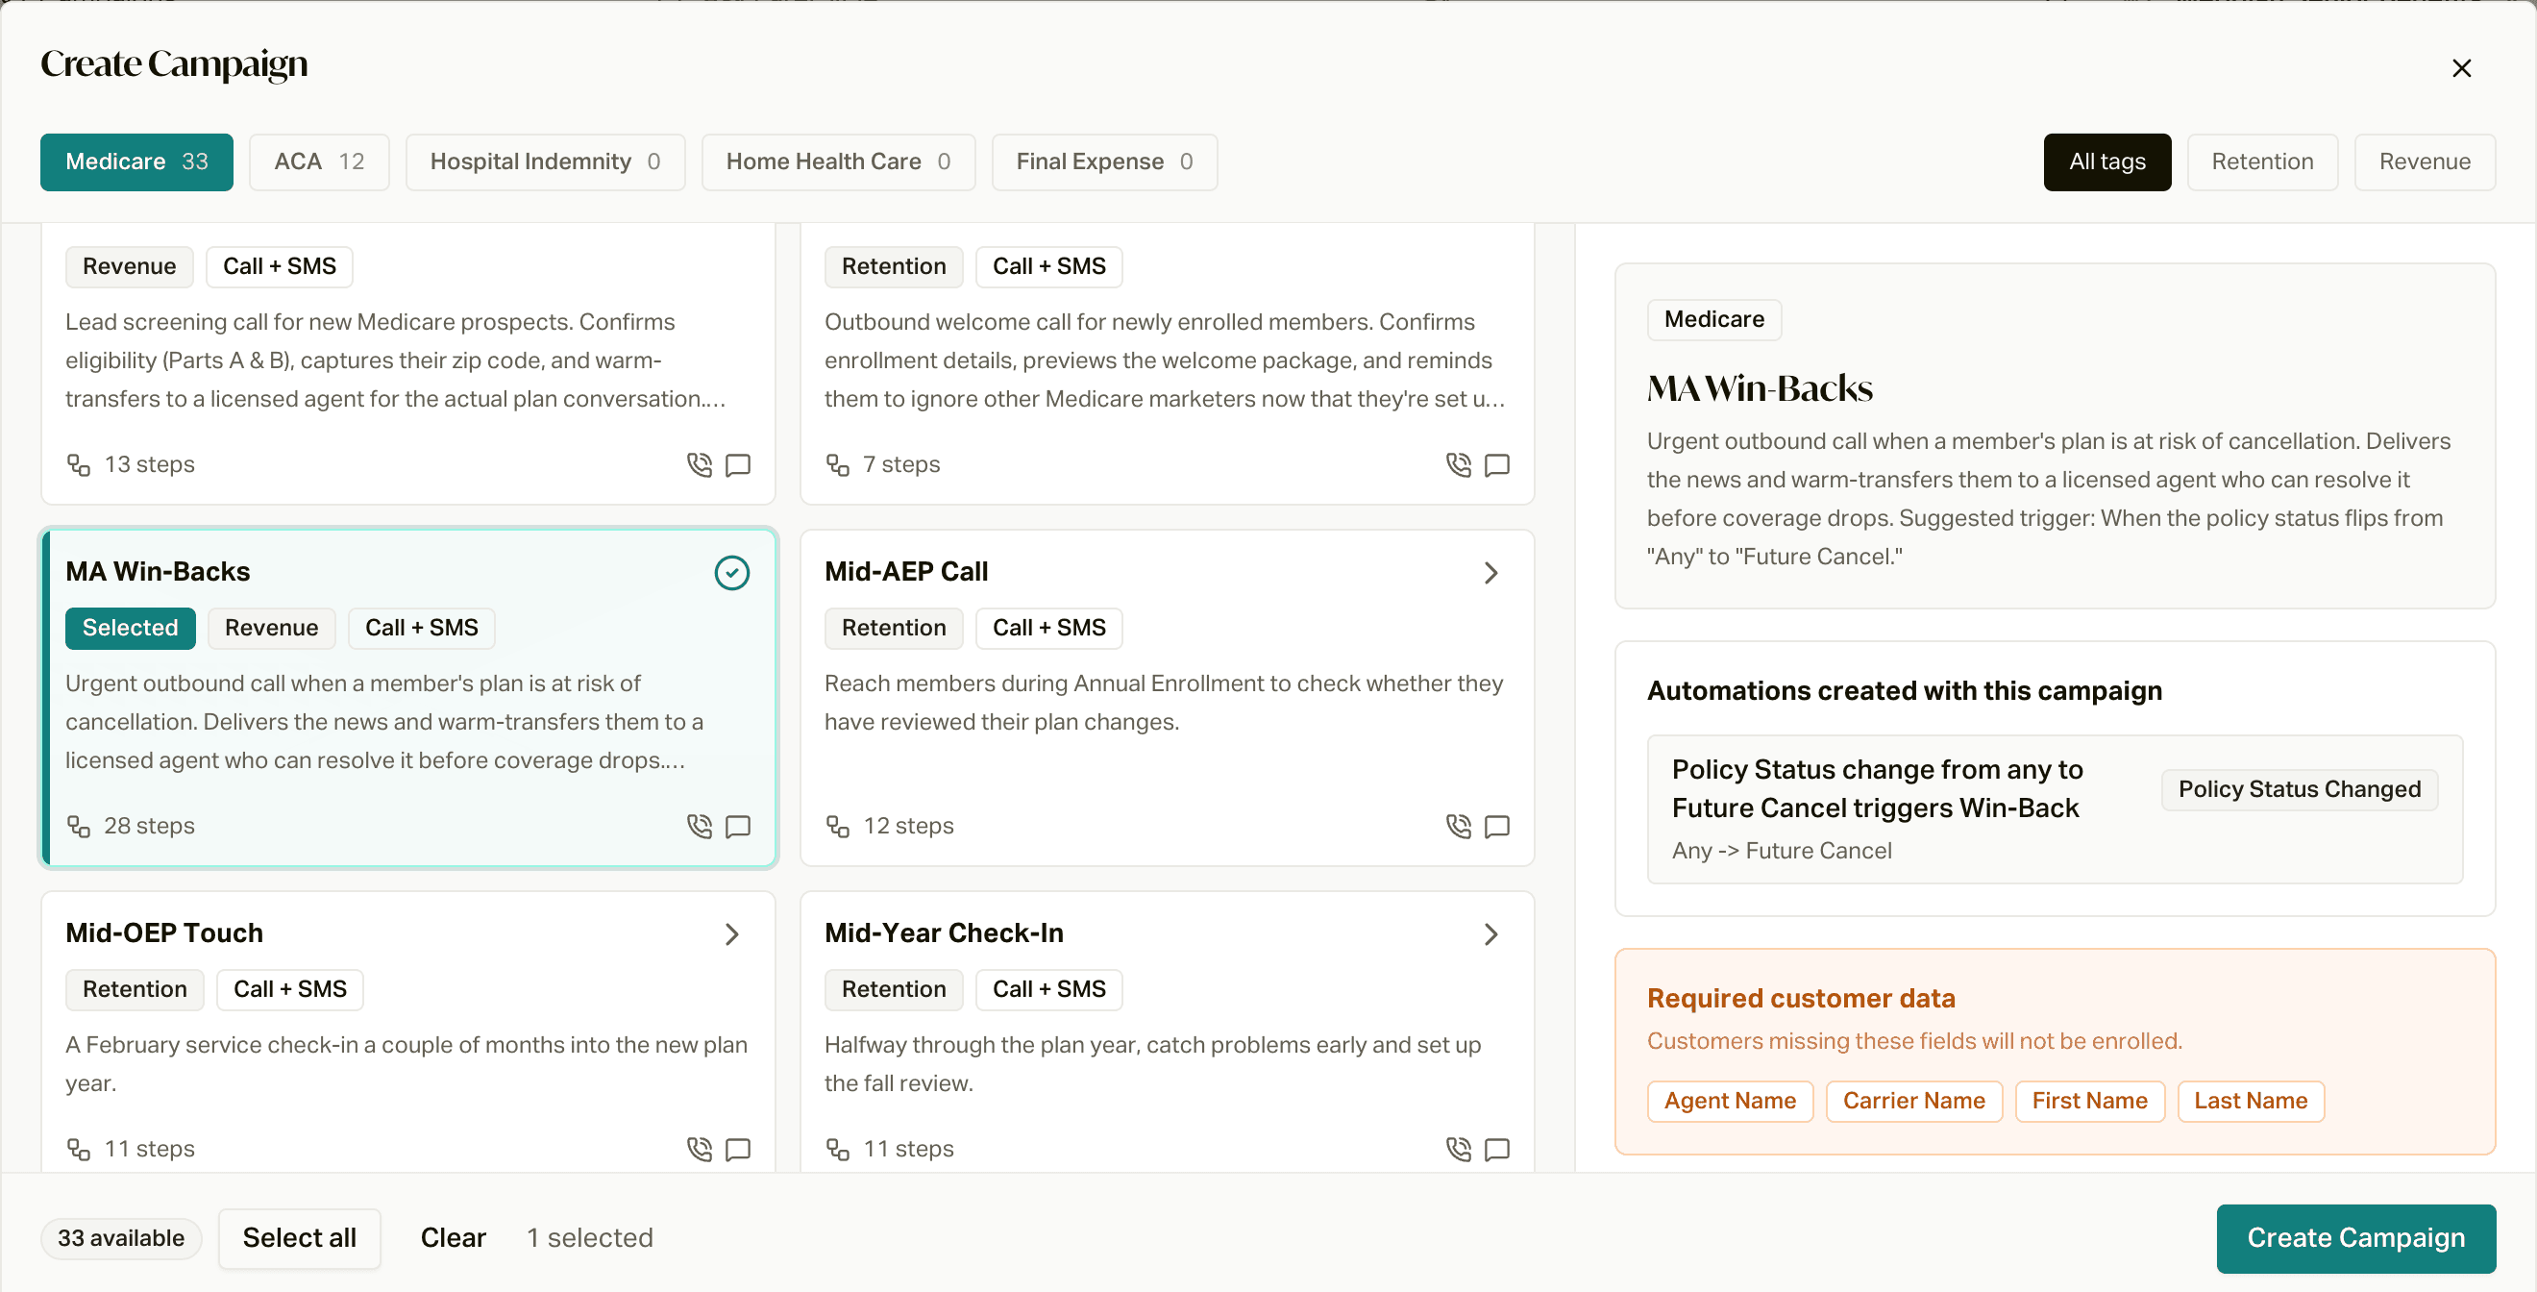Screen dimensions: 2537x1292
Task: Click phone icon on 7 steps card
Action: 1459,464
